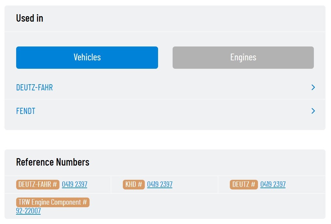Expand DEUTZ-FAHR row chevron arrow
The height and width of the screenshot is (224, 331).
tap(313, 87)
